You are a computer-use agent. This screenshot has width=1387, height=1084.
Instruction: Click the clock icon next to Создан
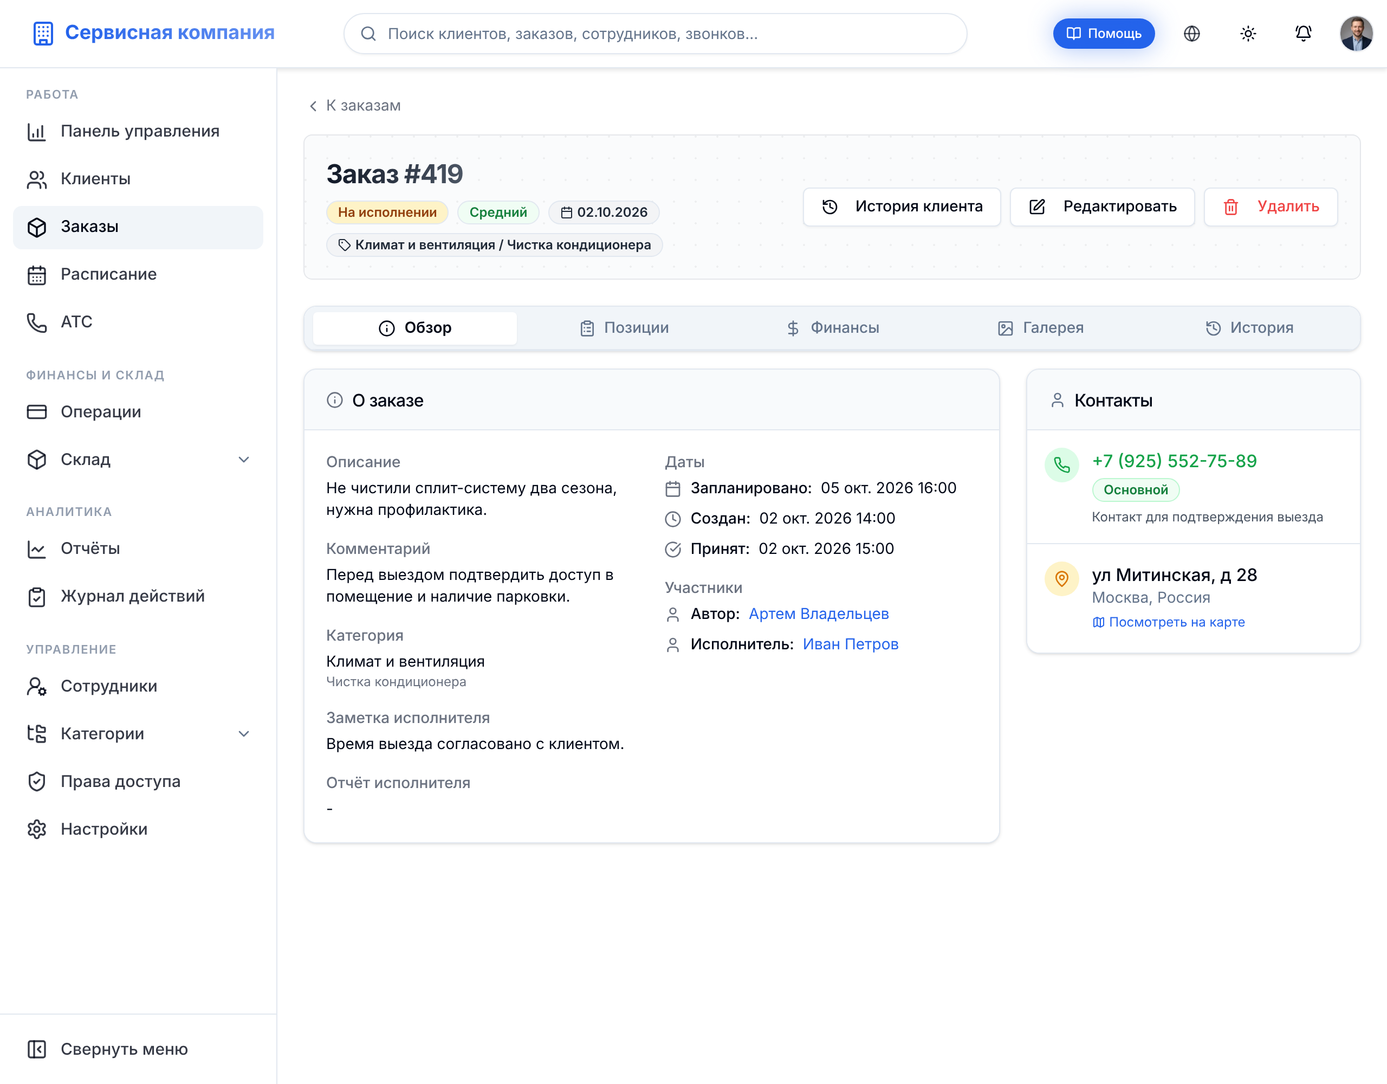[x=672, y=519]
